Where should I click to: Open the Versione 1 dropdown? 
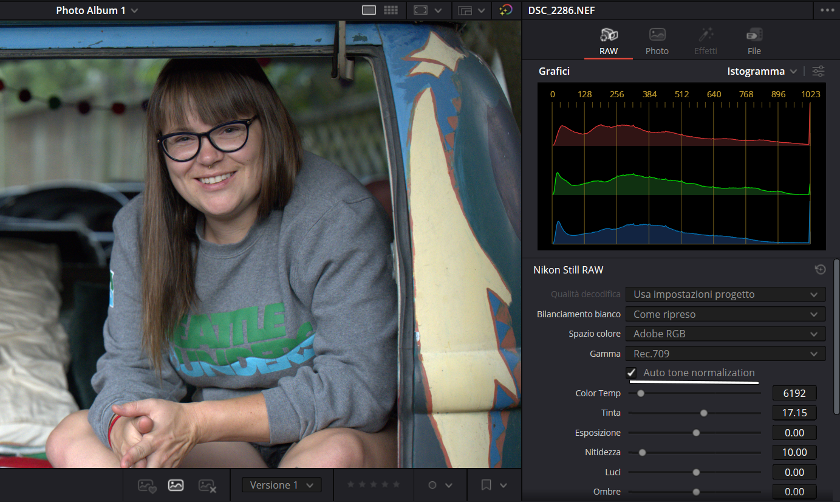pos(282,485)
